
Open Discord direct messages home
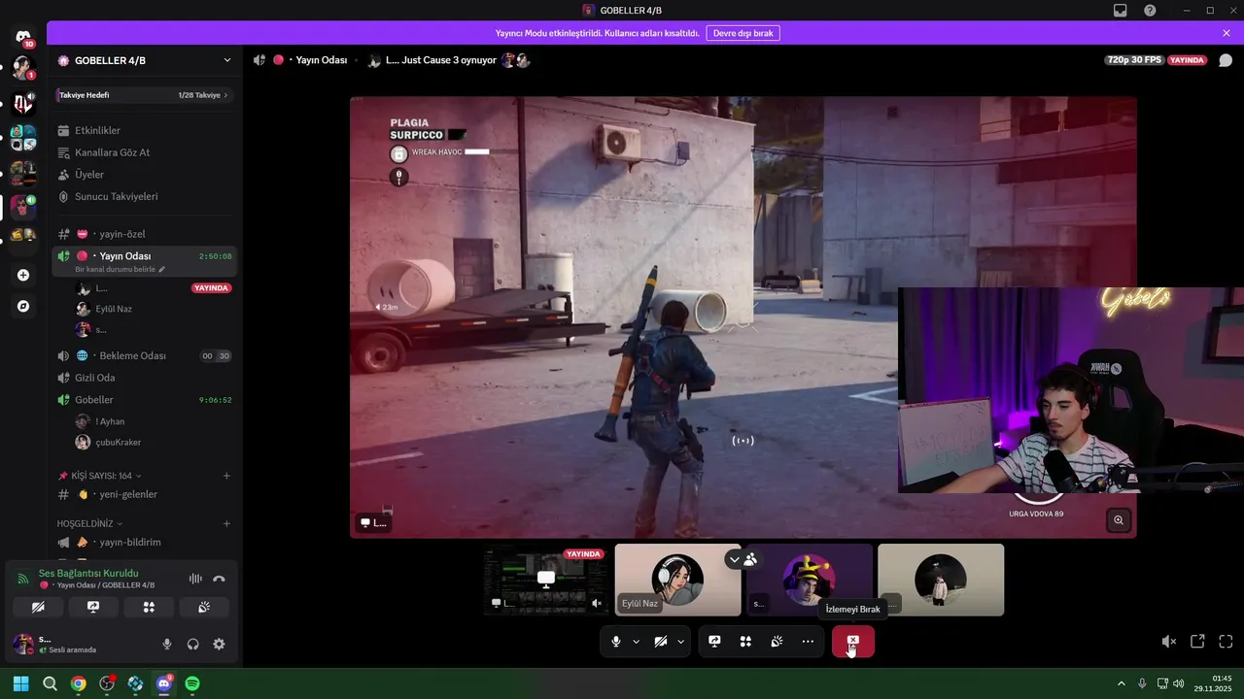point(23,37)
